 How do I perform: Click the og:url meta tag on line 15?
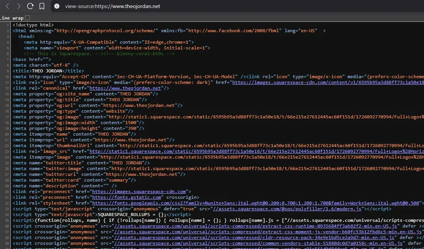98,105
